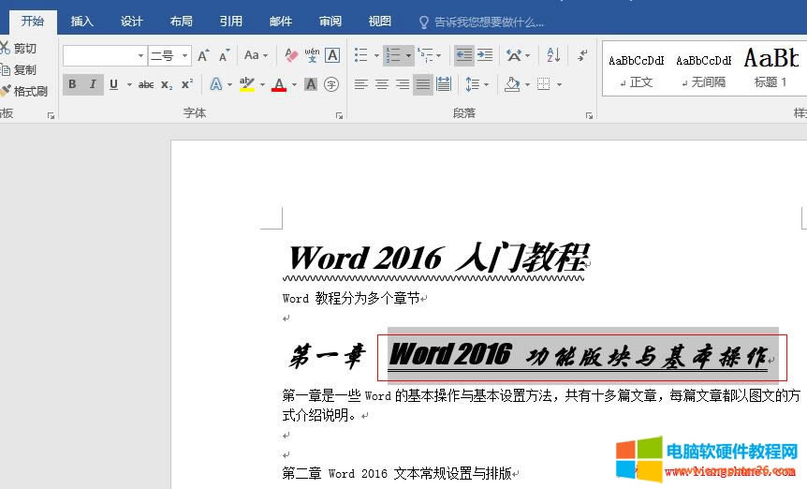Image resolution: width=807 pixels, height=489 pixels.
Task: Expand the bullet list dropdown arrow
Action: click(x=375, y=56)
